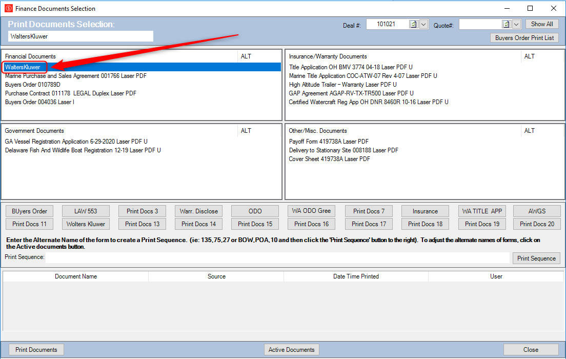The height and width of the screenshot is (359, 566).
Task: Select Cover Sheet 419738A Laser PDF
Action: [x=330, y=159]
